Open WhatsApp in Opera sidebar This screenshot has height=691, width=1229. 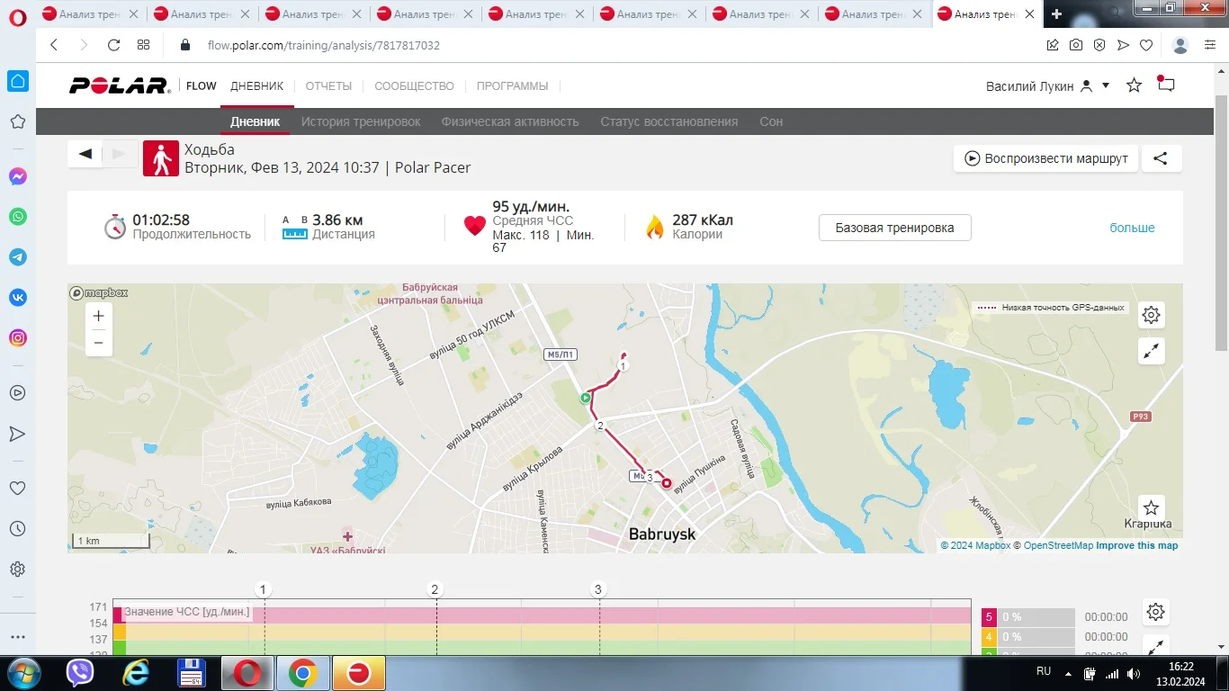pyautogui.click(x=18, y=217)
